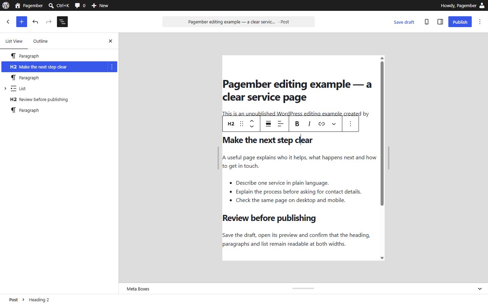Click the Meta Boxes height handle bar

tap(303, 288)
